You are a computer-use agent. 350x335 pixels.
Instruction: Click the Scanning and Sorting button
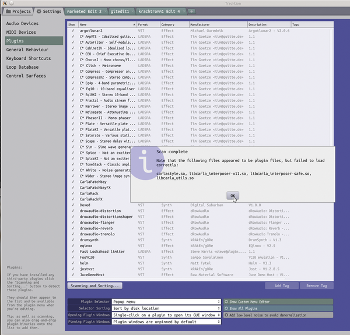coord(94,285)
